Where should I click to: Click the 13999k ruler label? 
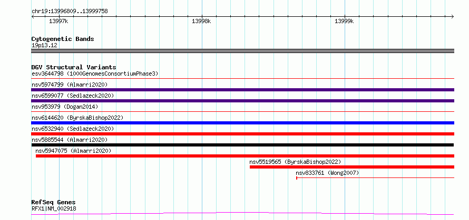pyautogui.click(x=344, y=21)
